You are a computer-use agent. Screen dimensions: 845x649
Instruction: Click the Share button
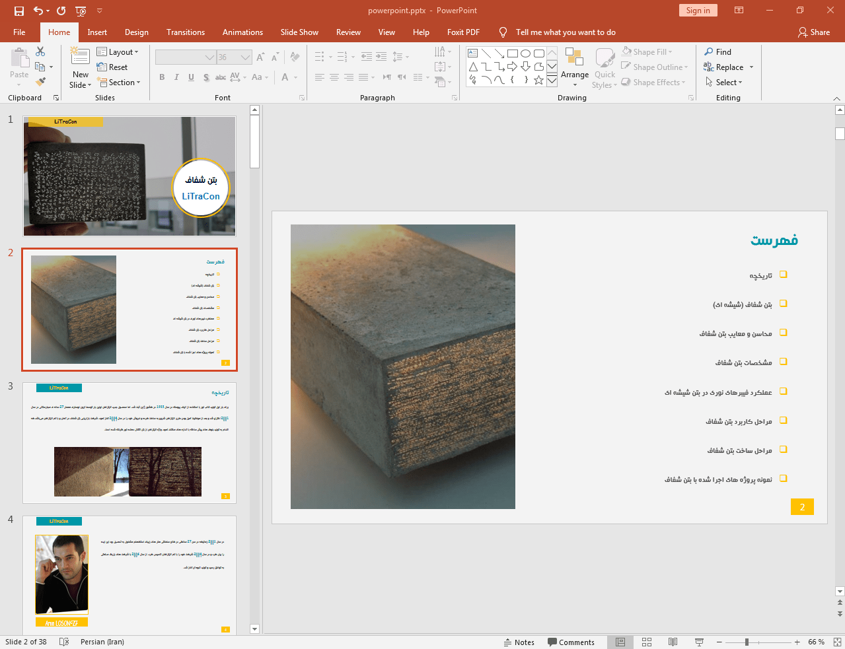pos(814,32)
